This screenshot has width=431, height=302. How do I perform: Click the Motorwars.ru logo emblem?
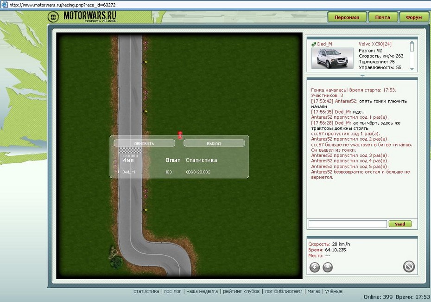53,17
